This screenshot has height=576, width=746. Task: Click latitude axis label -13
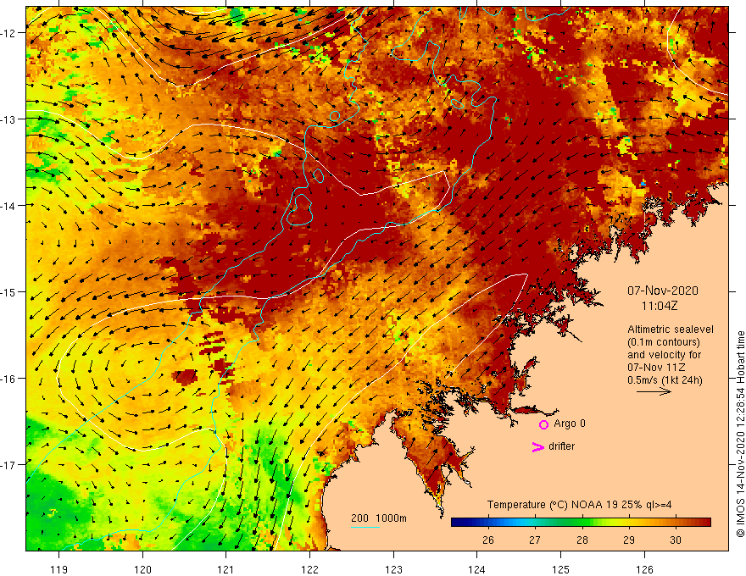point(8,119)
